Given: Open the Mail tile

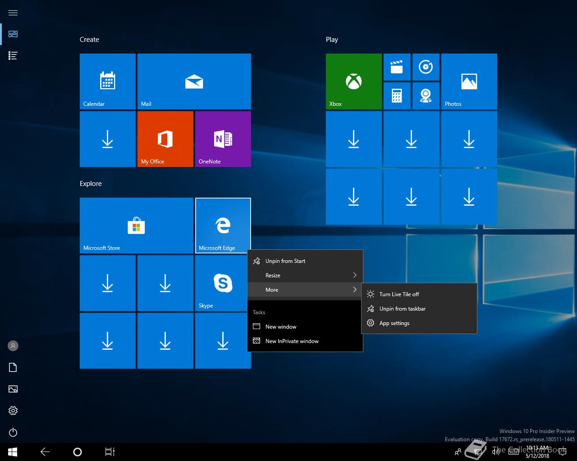Looking at the screenshot, I should click(194, 81).
